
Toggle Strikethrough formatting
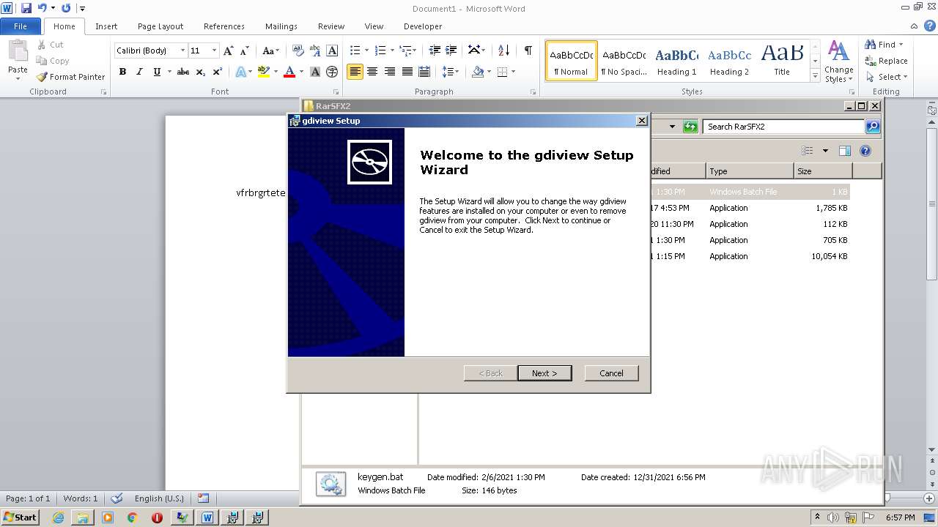(x=183, y=72)
